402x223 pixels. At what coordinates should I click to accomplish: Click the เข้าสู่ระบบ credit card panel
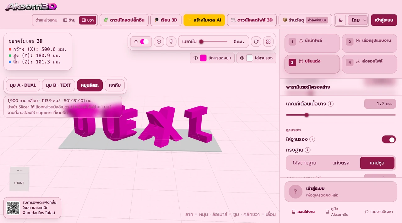tap(341, 192)
